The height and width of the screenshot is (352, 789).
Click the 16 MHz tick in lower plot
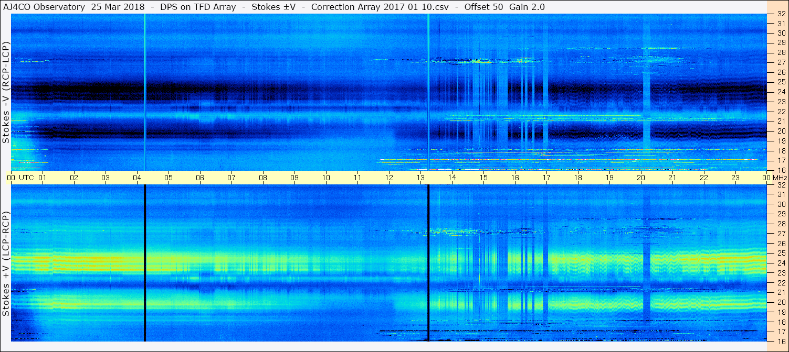(x=781, y=341)
